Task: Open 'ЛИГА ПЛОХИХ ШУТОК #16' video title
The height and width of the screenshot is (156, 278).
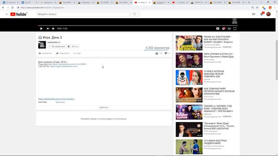Action: click(218, 55)
